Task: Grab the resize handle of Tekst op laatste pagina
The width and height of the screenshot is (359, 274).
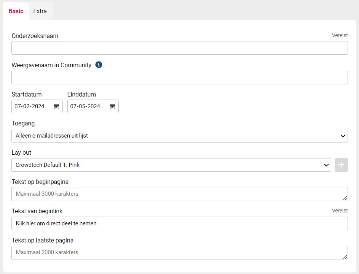Action: coord(345,257)
